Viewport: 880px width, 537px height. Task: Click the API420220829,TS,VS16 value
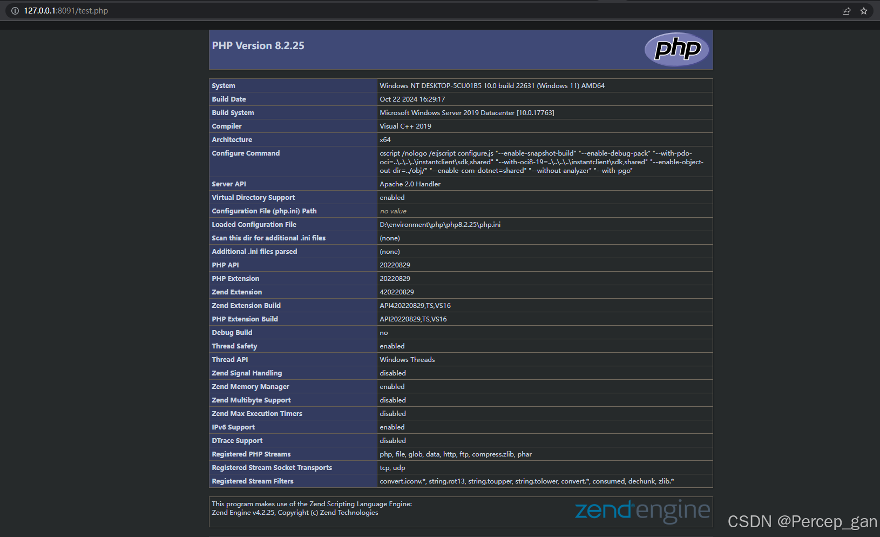(415, 306)
